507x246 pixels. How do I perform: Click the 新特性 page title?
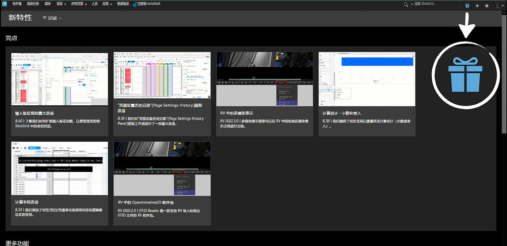click(20, 18)
